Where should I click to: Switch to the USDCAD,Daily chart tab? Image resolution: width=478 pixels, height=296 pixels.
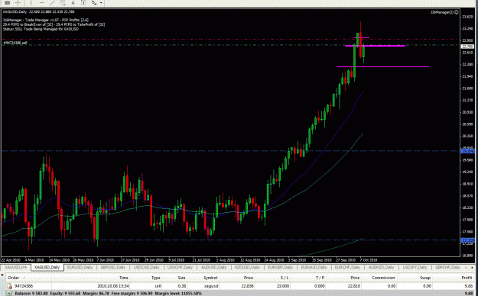click(147, 268)
